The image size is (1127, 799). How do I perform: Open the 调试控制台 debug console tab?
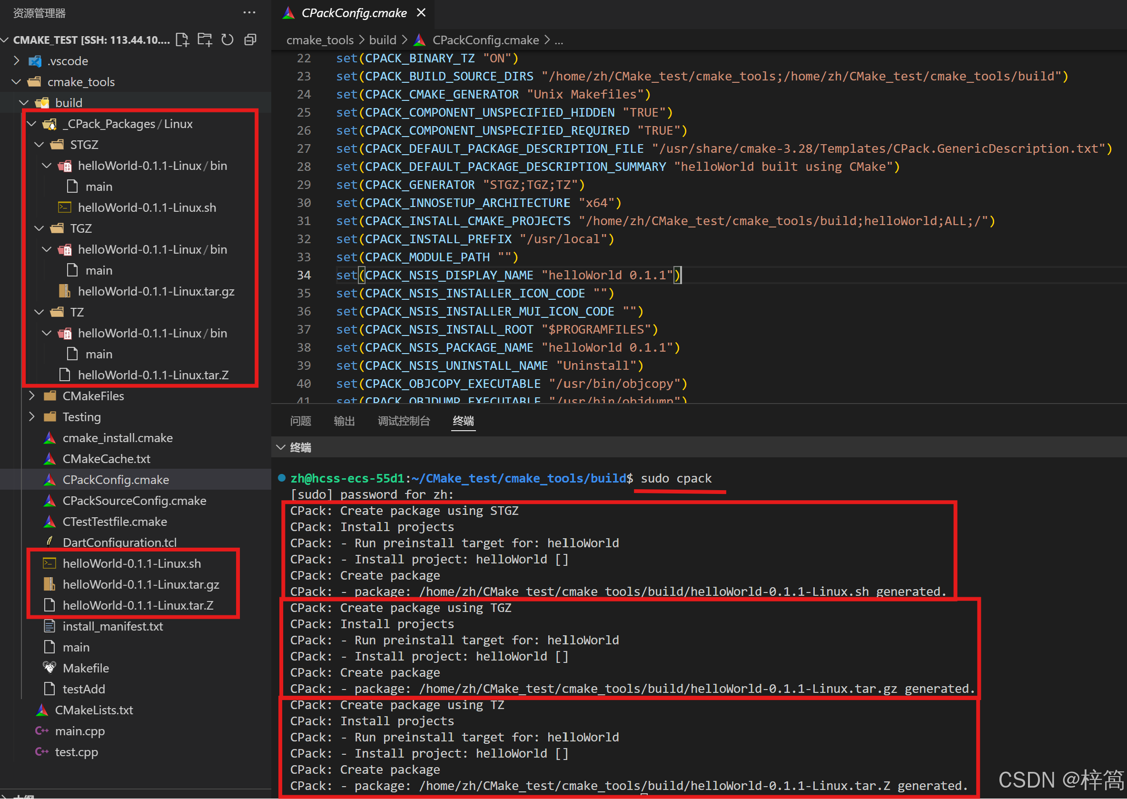404,421
